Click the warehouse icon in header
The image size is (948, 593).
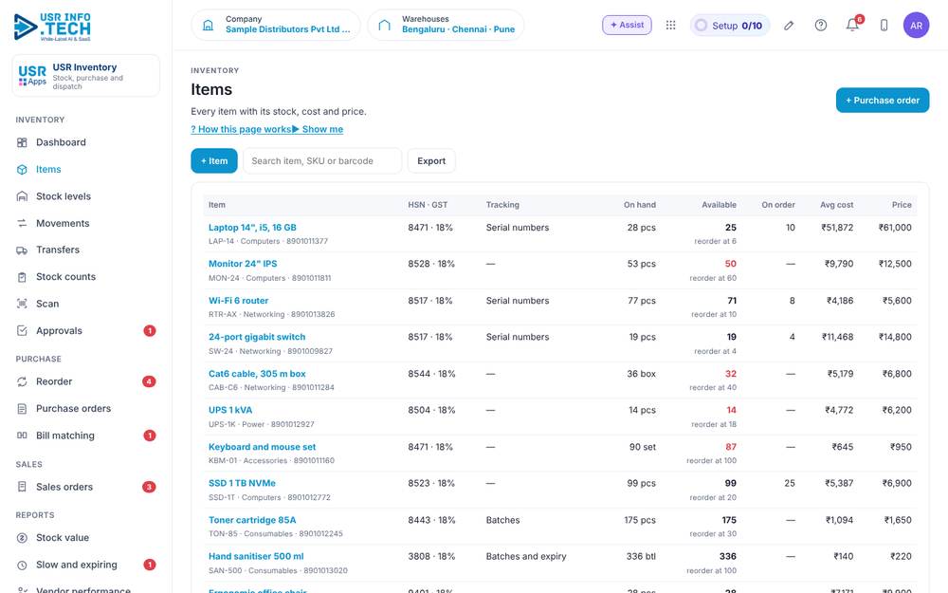coord(385,25)
